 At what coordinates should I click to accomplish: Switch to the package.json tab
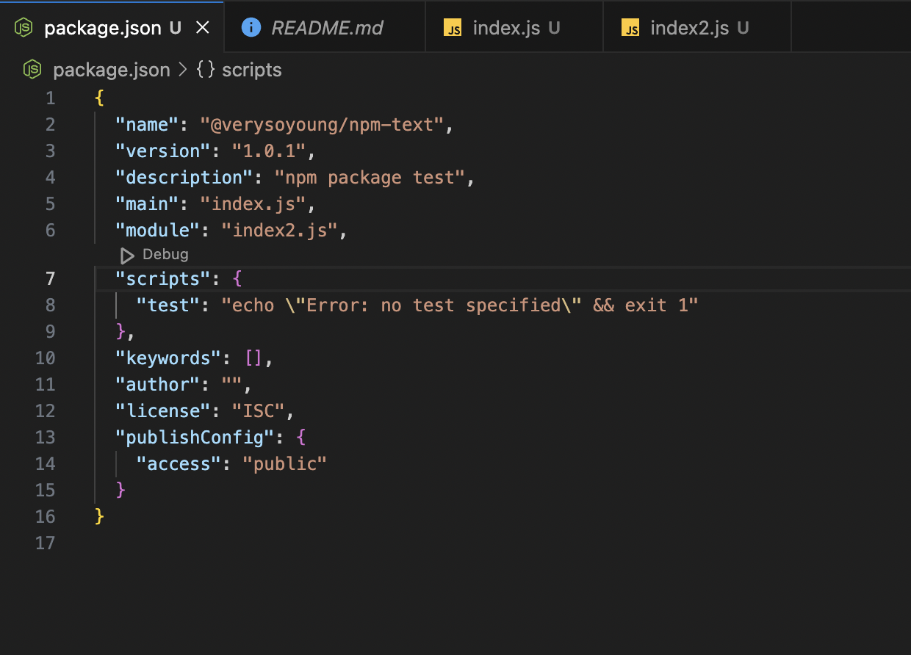(112, 27)
